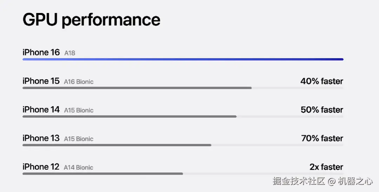Click the gray iPhone 13 bar
Image resolution: width=379 pixels, height=192 pixels.
coord(117,145)
